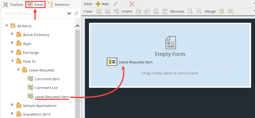
Task: Click Remove row icon
Action: click(x=199, y=11)
